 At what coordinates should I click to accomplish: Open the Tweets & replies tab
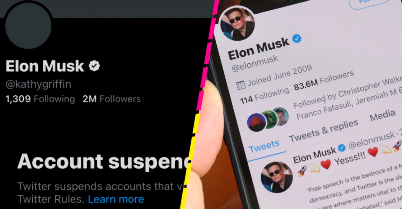323,131
